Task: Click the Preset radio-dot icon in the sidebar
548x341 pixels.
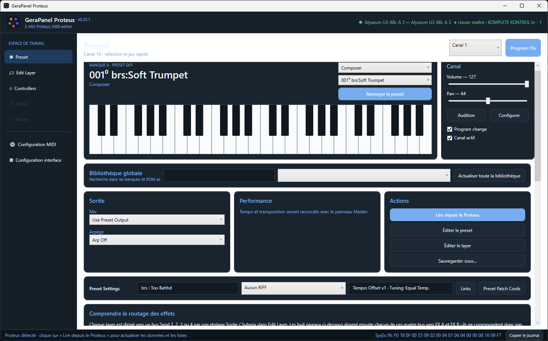Action: pyautogui.click(x=11, y=57)
